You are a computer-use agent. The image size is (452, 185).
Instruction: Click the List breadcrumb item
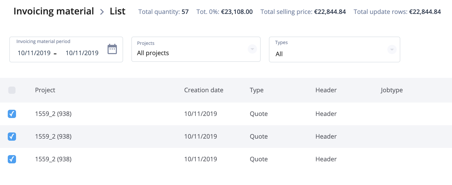click(117, 11)
